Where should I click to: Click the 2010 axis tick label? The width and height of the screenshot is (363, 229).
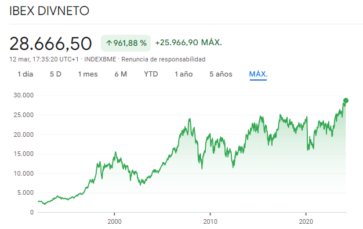tap(210, 221)
